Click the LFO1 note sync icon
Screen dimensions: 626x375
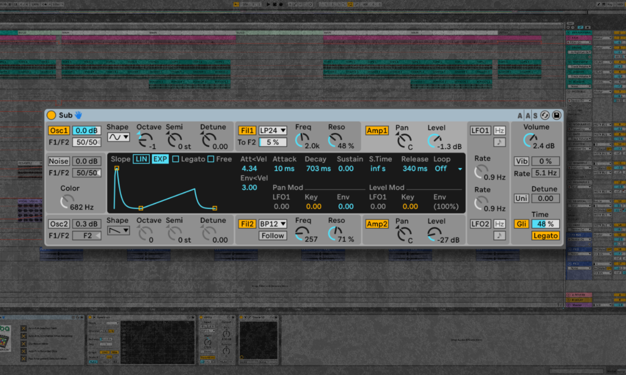pyautogui.click(x=499, y=142)
